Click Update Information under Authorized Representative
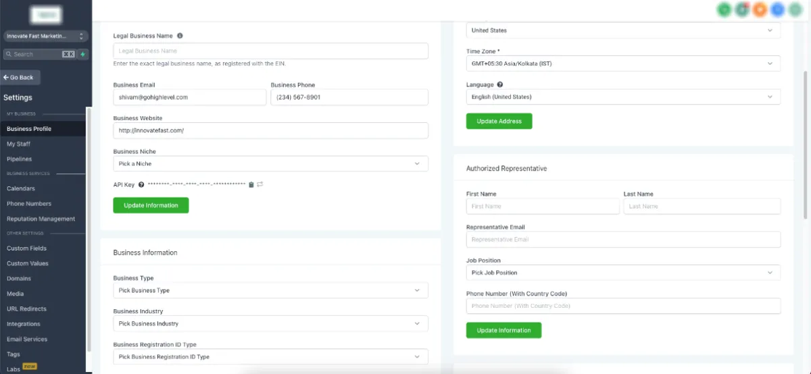The width and height of the screenshot is (811, 374). click(503, 330)
